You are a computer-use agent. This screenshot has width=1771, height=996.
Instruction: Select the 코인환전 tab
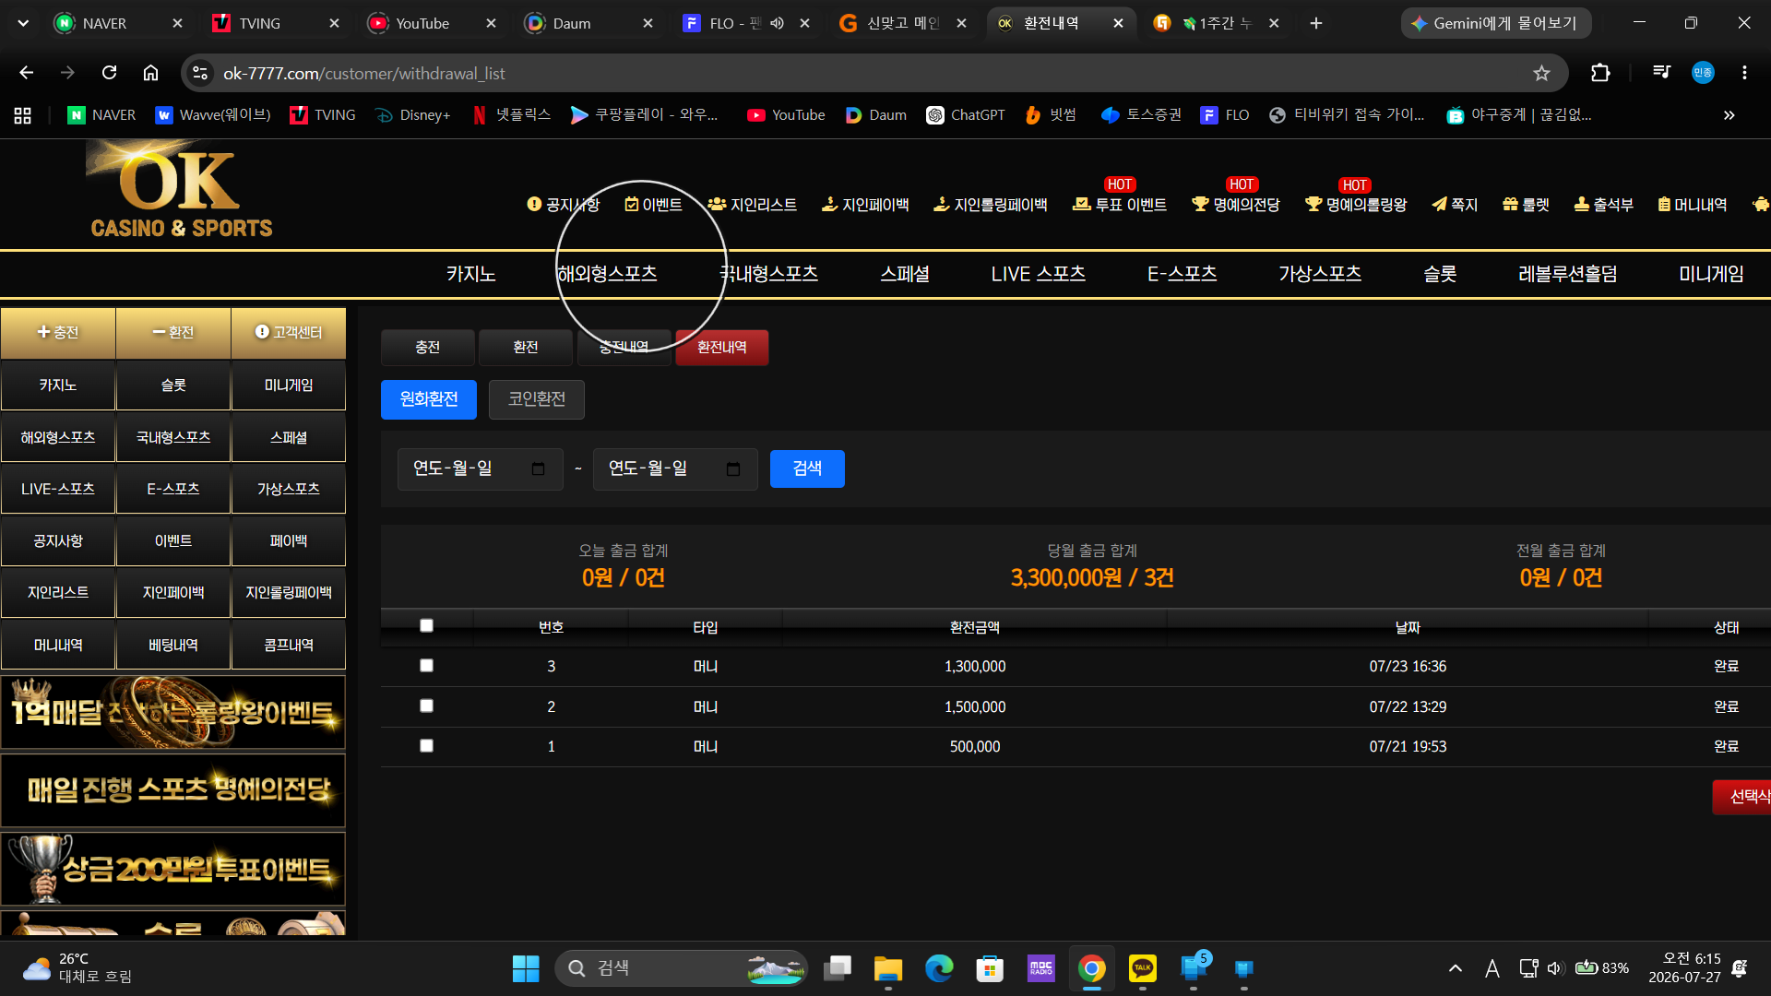pyautogui.click(x=537, y=399)
